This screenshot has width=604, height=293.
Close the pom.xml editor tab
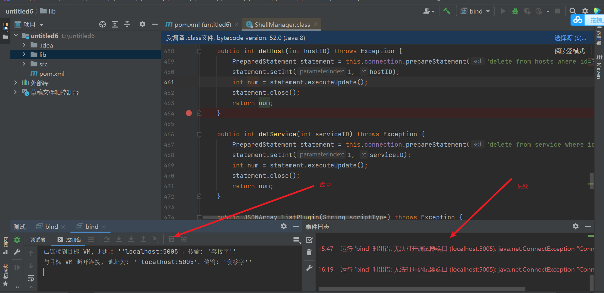point(237,24)
